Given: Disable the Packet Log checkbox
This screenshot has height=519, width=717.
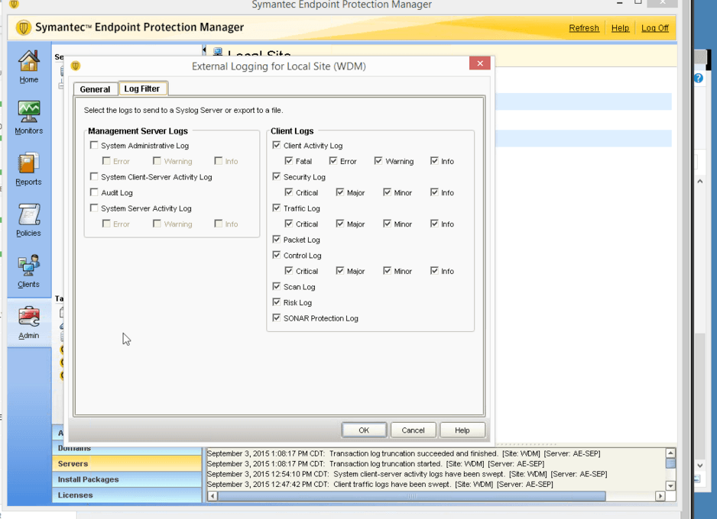Looking at the screenshot, I should point(276,239).
